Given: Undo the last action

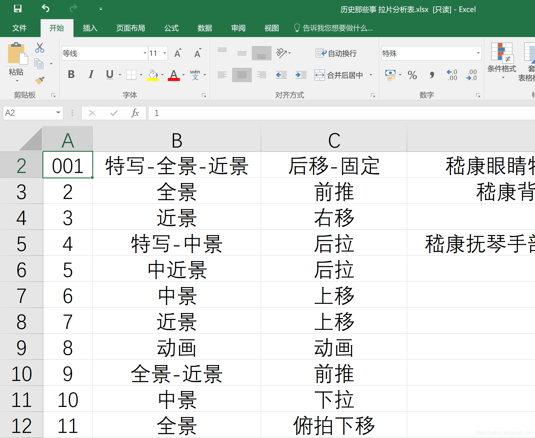Looking at the screenshot, I should pyautogui.click(x=45, y=9).
